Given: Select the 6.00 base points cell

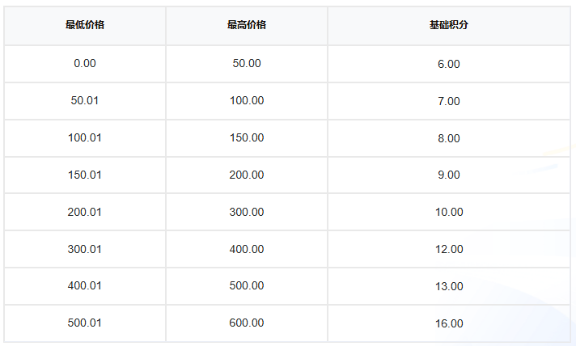Looking at the screenshot, I should pos(449,64).
